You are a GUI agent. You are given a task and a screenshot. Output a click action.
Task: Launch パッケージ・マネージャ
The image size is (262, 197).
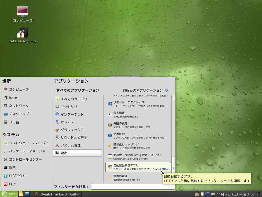click(x=25, y=151)
